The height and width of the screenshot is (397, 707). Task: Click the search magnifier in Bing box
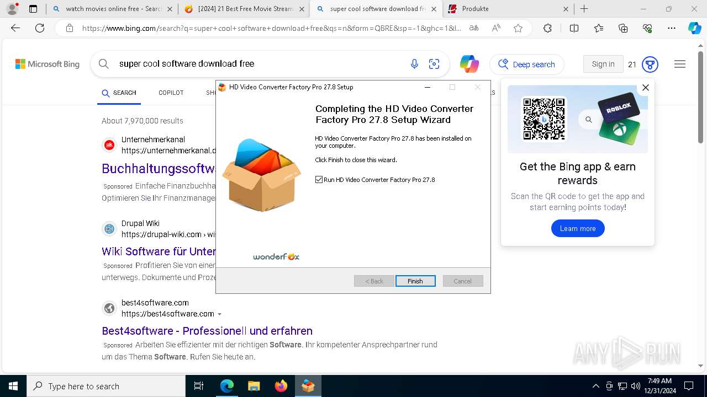point(104,64)
